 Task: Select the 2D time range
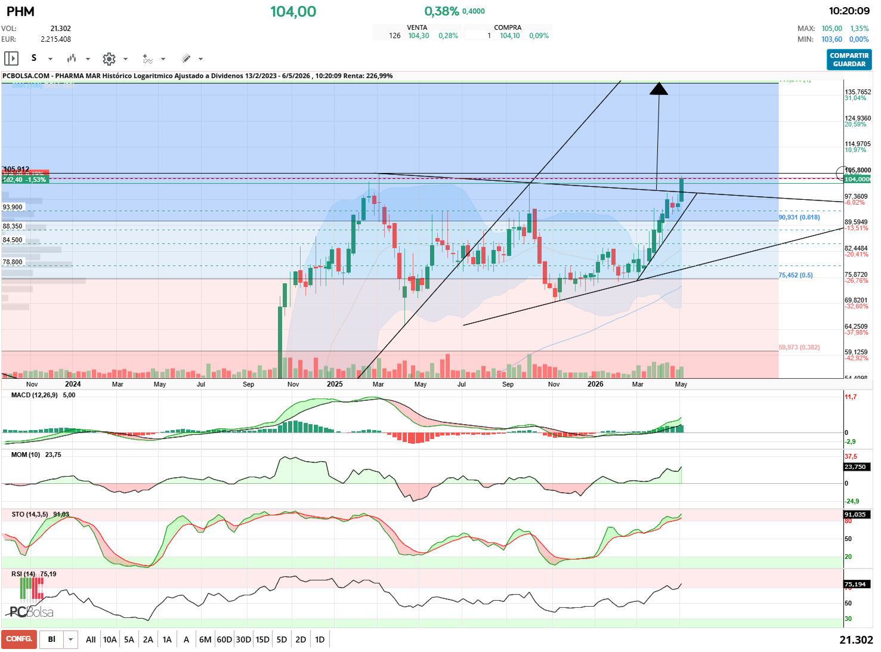[x=301, y=639]
